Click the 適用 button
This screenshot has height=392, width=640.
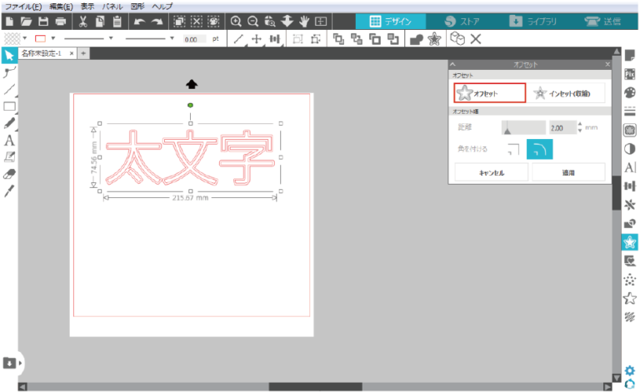click(568, 173)
